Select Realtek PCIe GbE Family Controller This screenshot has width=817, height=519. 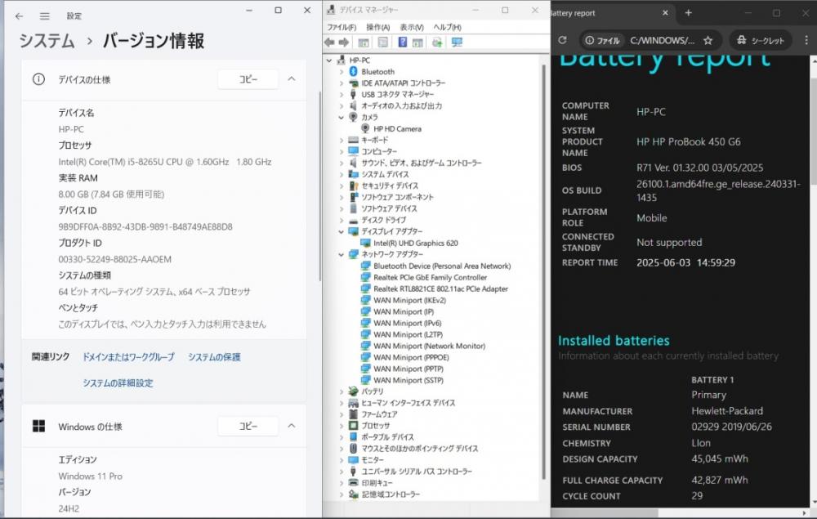pos(424,278)
